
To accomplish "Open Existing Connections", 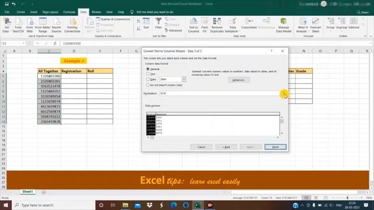I will [x=72, y=25].
